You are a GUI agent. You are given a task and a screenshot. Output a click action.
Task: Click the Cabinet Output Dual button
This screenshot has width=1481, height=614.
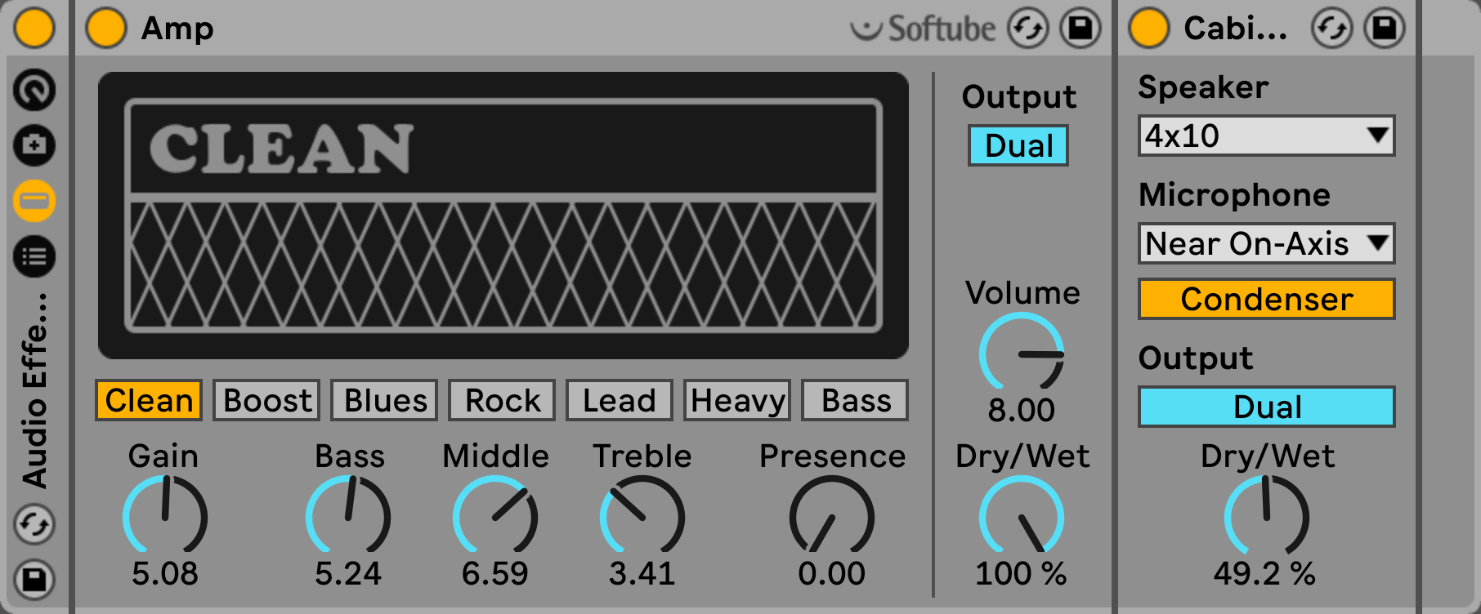coord(1266,407)
